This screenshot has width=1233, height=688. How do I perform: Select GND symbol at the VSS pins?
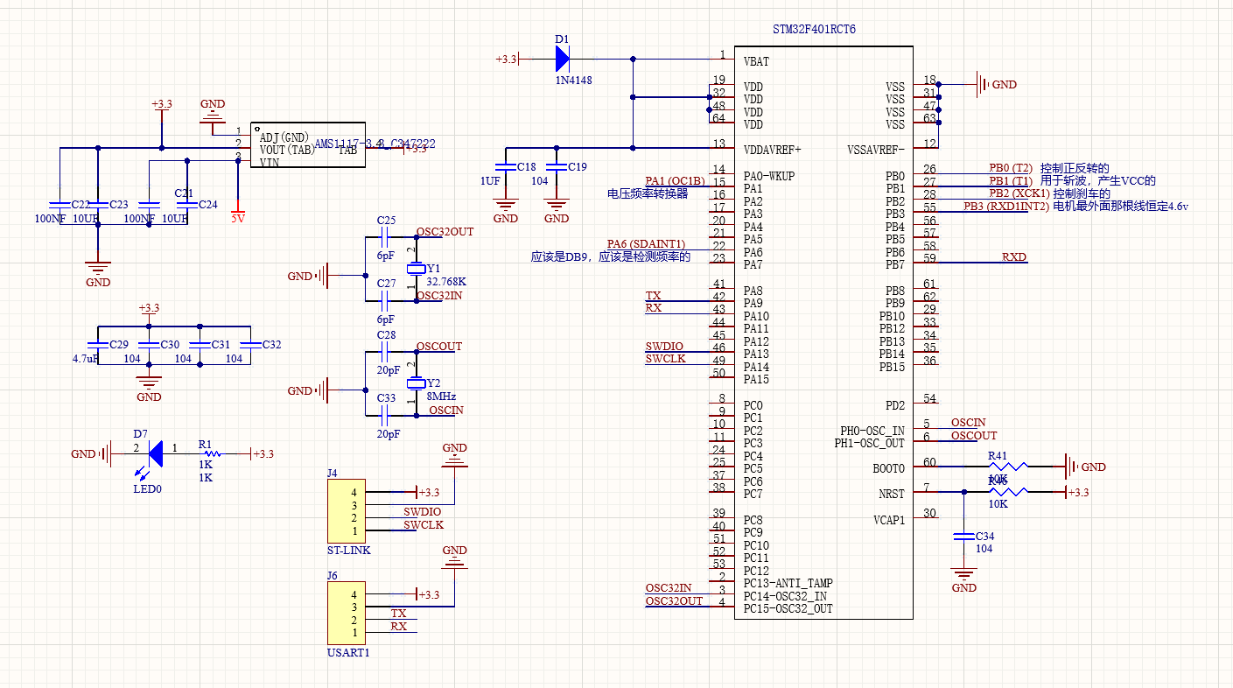996,84
